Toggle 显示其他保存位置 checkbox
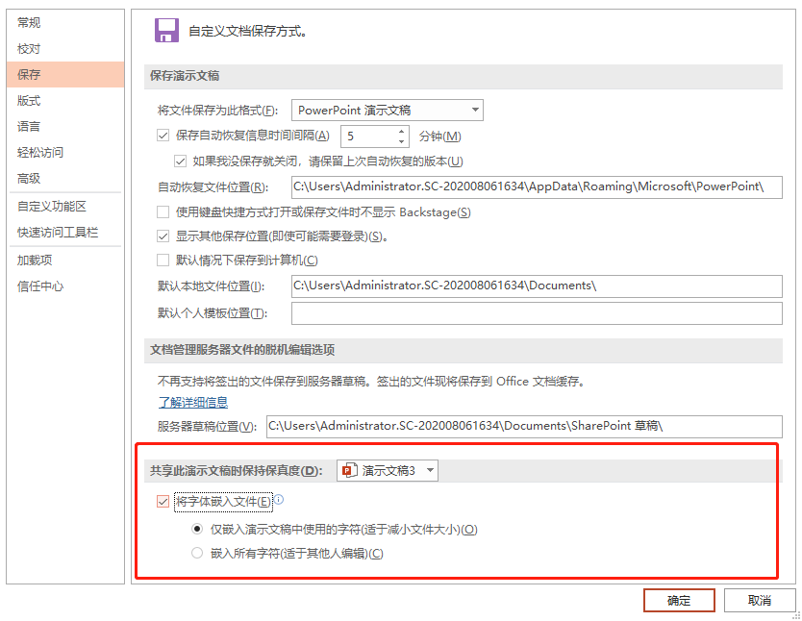Viewport: 802px width, 621px height. click(x=163, y=236)
